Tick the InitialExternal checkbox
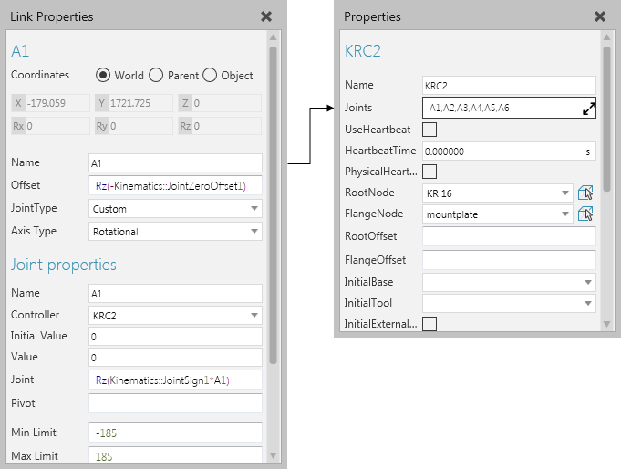Screen dimensions: 621x469 [x=430, y=324]
